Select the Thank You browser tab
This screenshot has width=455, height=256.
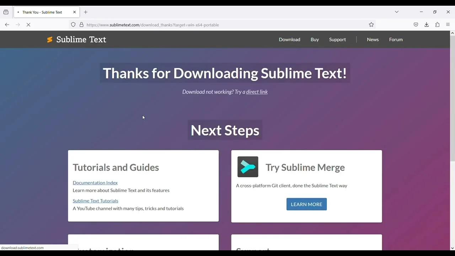(43, 12)
